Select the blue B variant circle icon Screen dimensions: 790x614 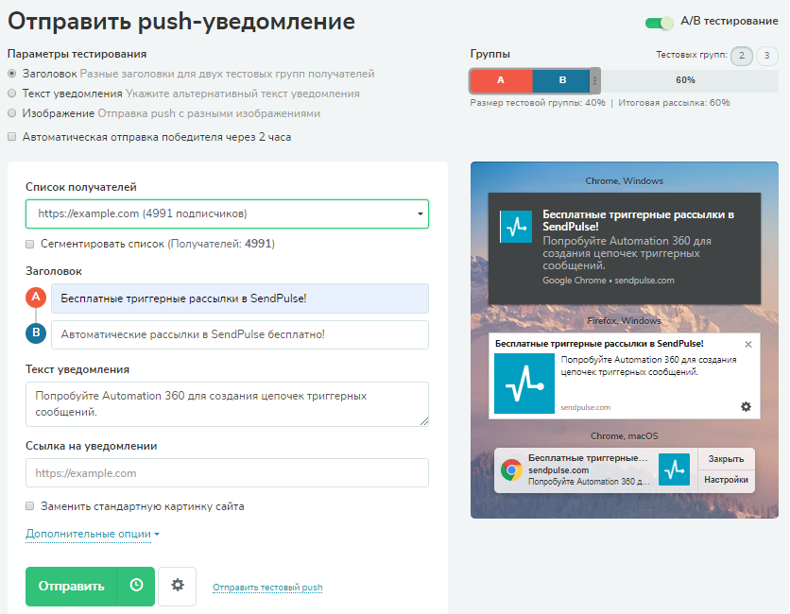pos(36,333)
